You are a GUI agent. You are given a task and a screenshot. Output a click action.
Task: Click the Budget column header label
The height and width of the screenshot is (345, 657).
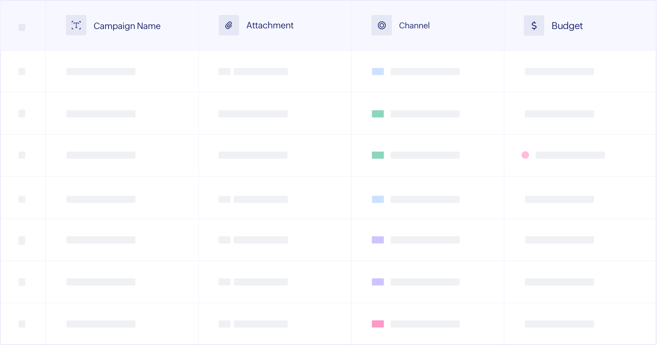click(567, 26)
